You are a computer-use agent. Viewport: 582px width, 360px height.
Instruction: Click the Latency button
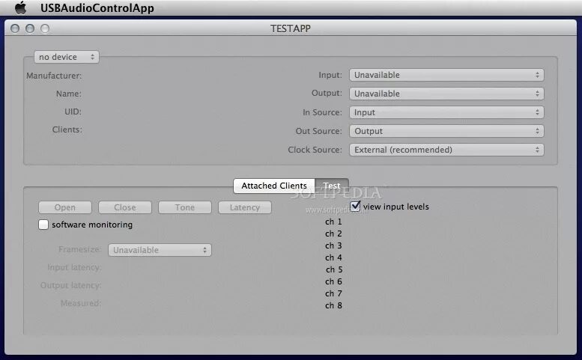[x=245, y=207]
